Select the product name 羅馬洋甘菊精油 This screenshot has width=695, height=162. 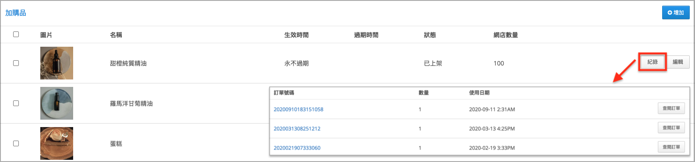coord(131,103)
